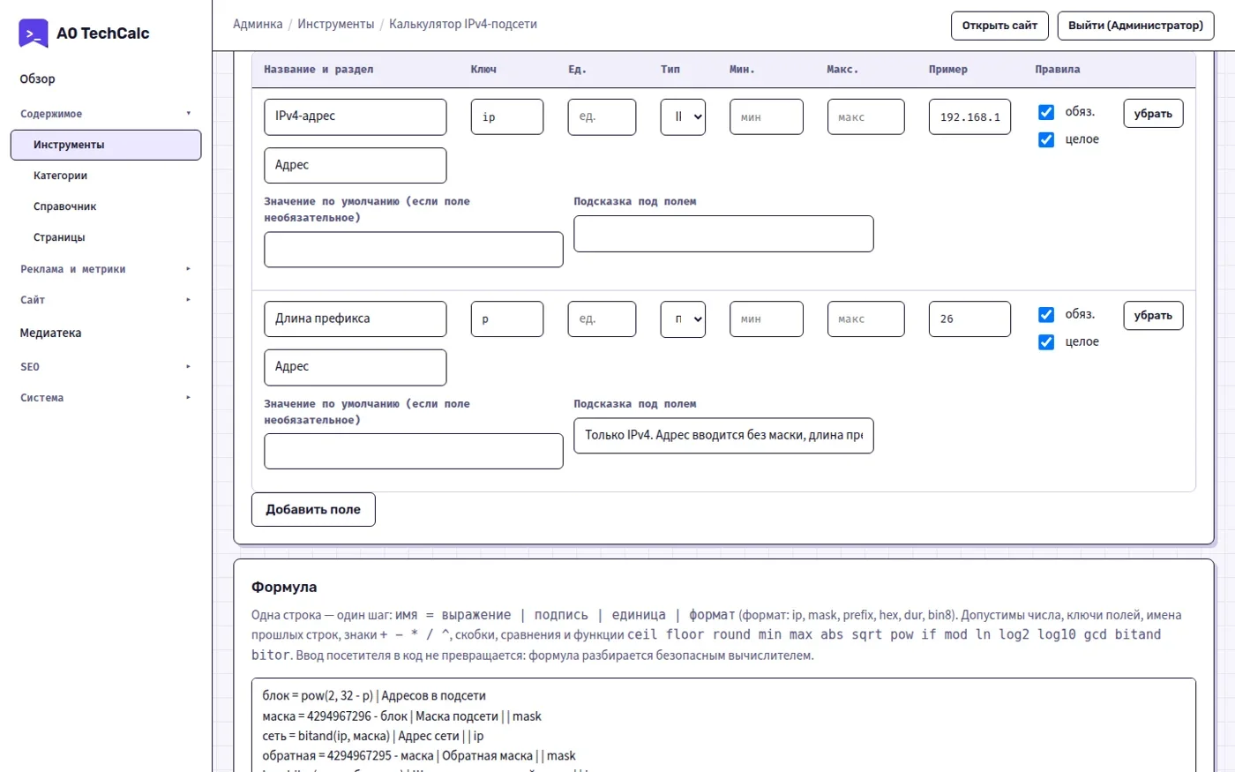This screenshot has height=772, width=1235.
Task: Click the 'Формула' section heading
Action: pyautogui.click(x=284, y=588)
